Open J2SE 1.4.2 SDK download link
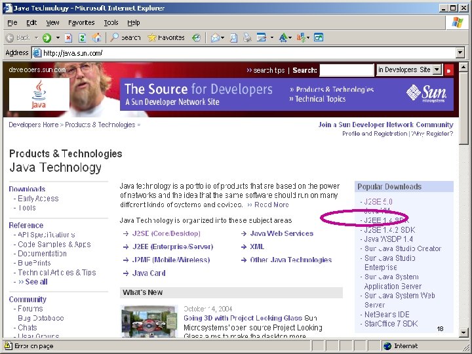The height and width of the screenshot is (354, 472). pos(390,230)
